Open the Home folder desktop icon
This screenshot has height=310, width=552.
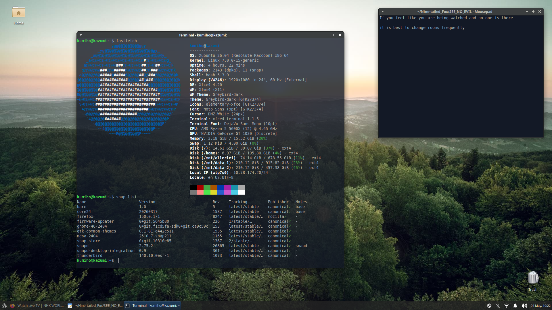(19, 15)
